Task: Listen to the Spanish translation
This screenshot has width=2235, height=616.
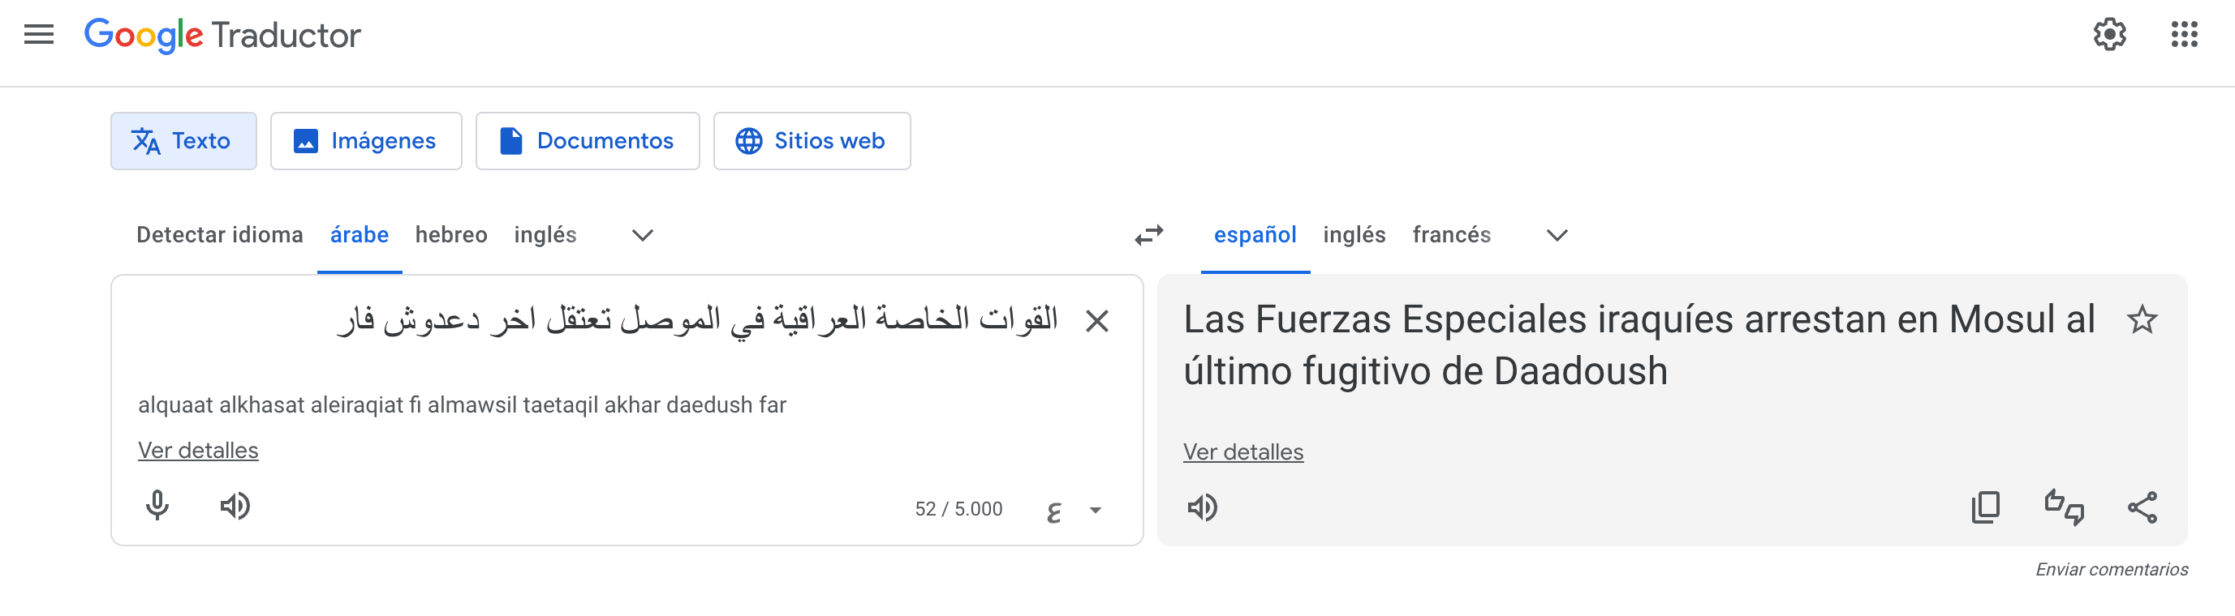Action: coord(1203,507)
